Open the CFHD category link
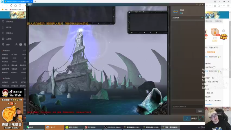This screenshot has width=231, height=130. point(14,58)
